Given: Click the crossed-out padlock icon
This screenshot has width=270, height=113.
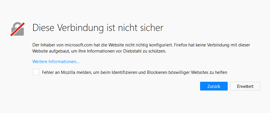Looking at the screenshot, I should coord(18,29).
